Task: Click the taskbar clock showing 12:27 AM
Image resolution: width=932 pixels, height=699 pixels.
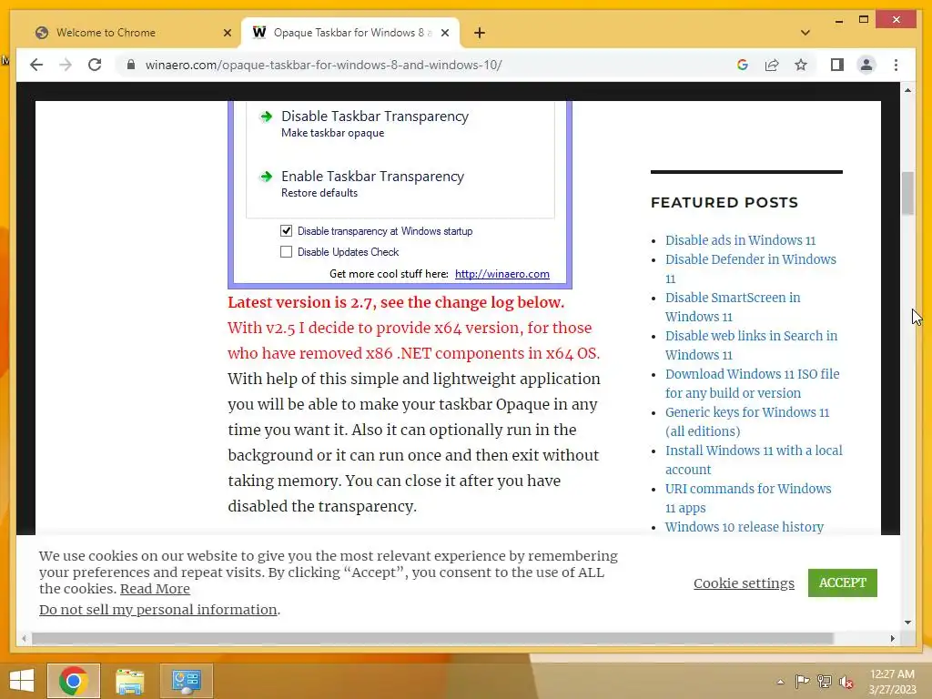Action: [892, 681]
